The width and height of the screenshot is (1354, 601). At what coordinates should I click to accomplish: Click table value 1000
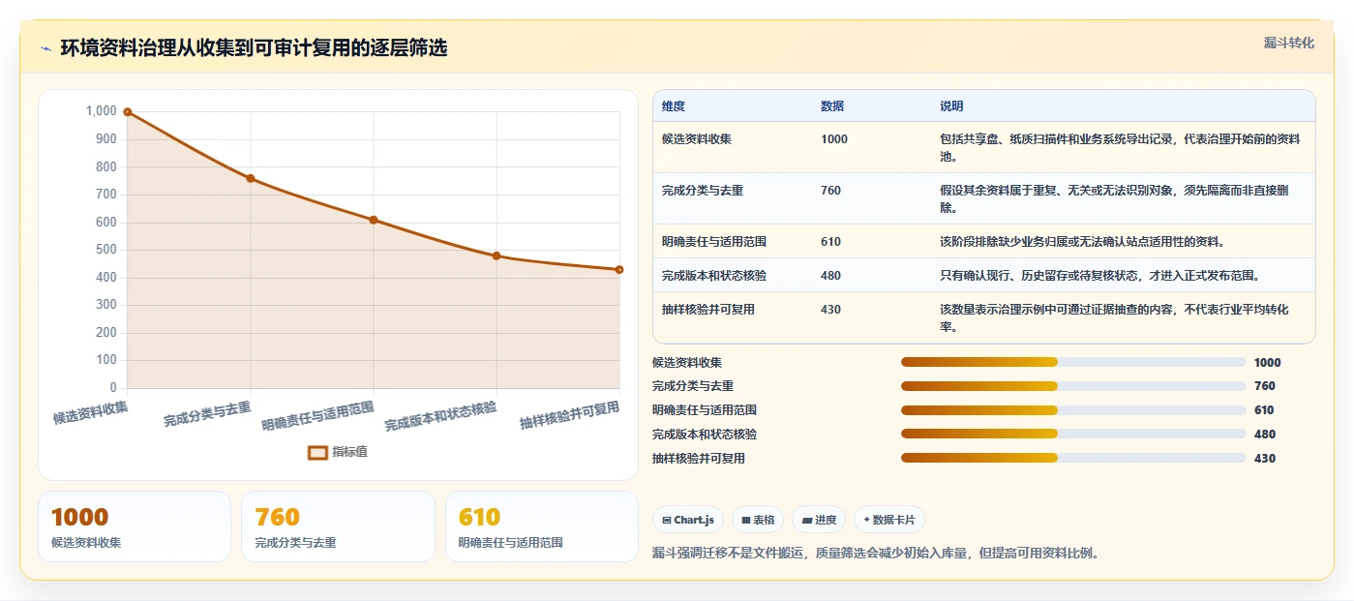(x=834, y=139)
